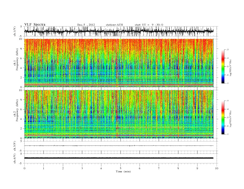Click time axis tick label "1"
The image size is (244, 189).
point(43,168)
